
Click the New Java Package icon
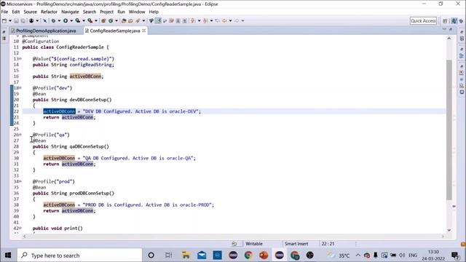tap(103, 21)
